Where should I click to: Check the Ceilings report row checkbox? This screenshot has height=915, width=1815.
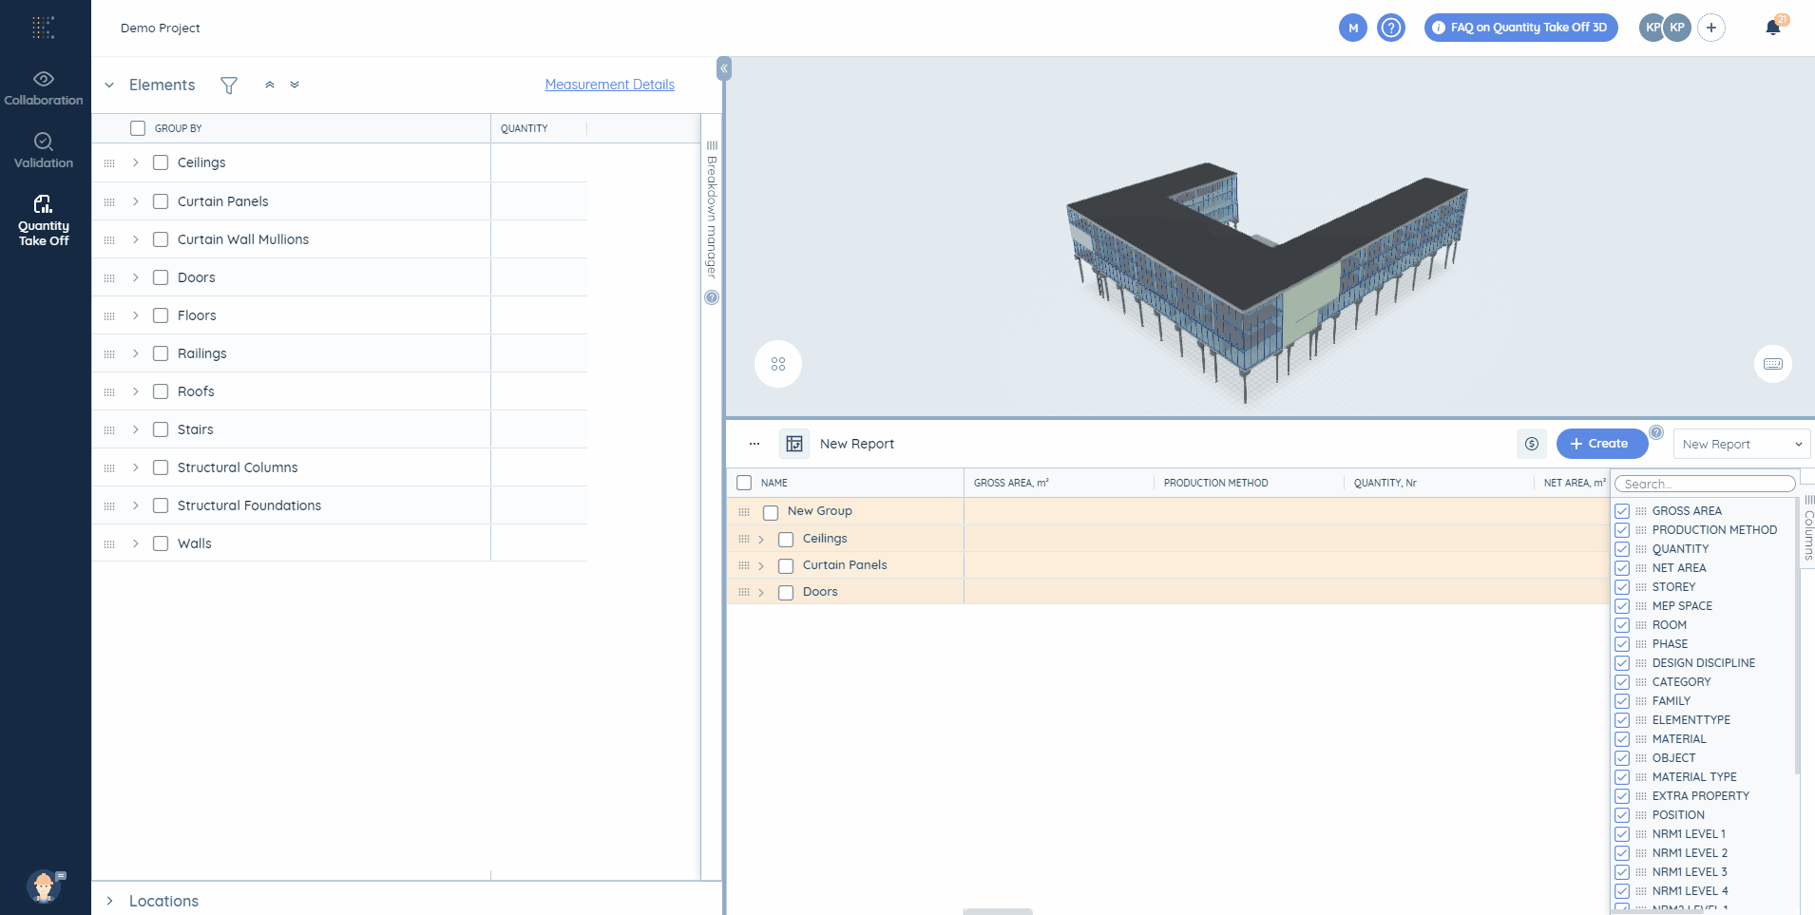tap(786, 540)
